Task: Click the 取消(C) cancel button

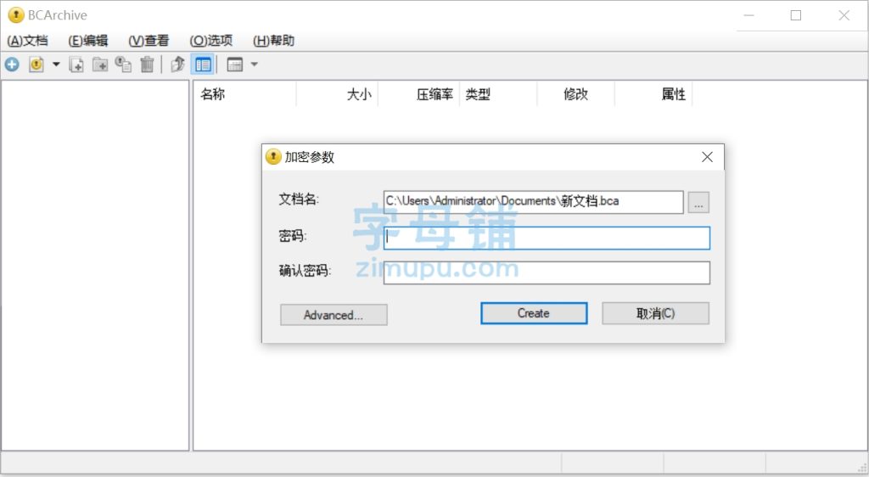Action: [x=656, y=313]
